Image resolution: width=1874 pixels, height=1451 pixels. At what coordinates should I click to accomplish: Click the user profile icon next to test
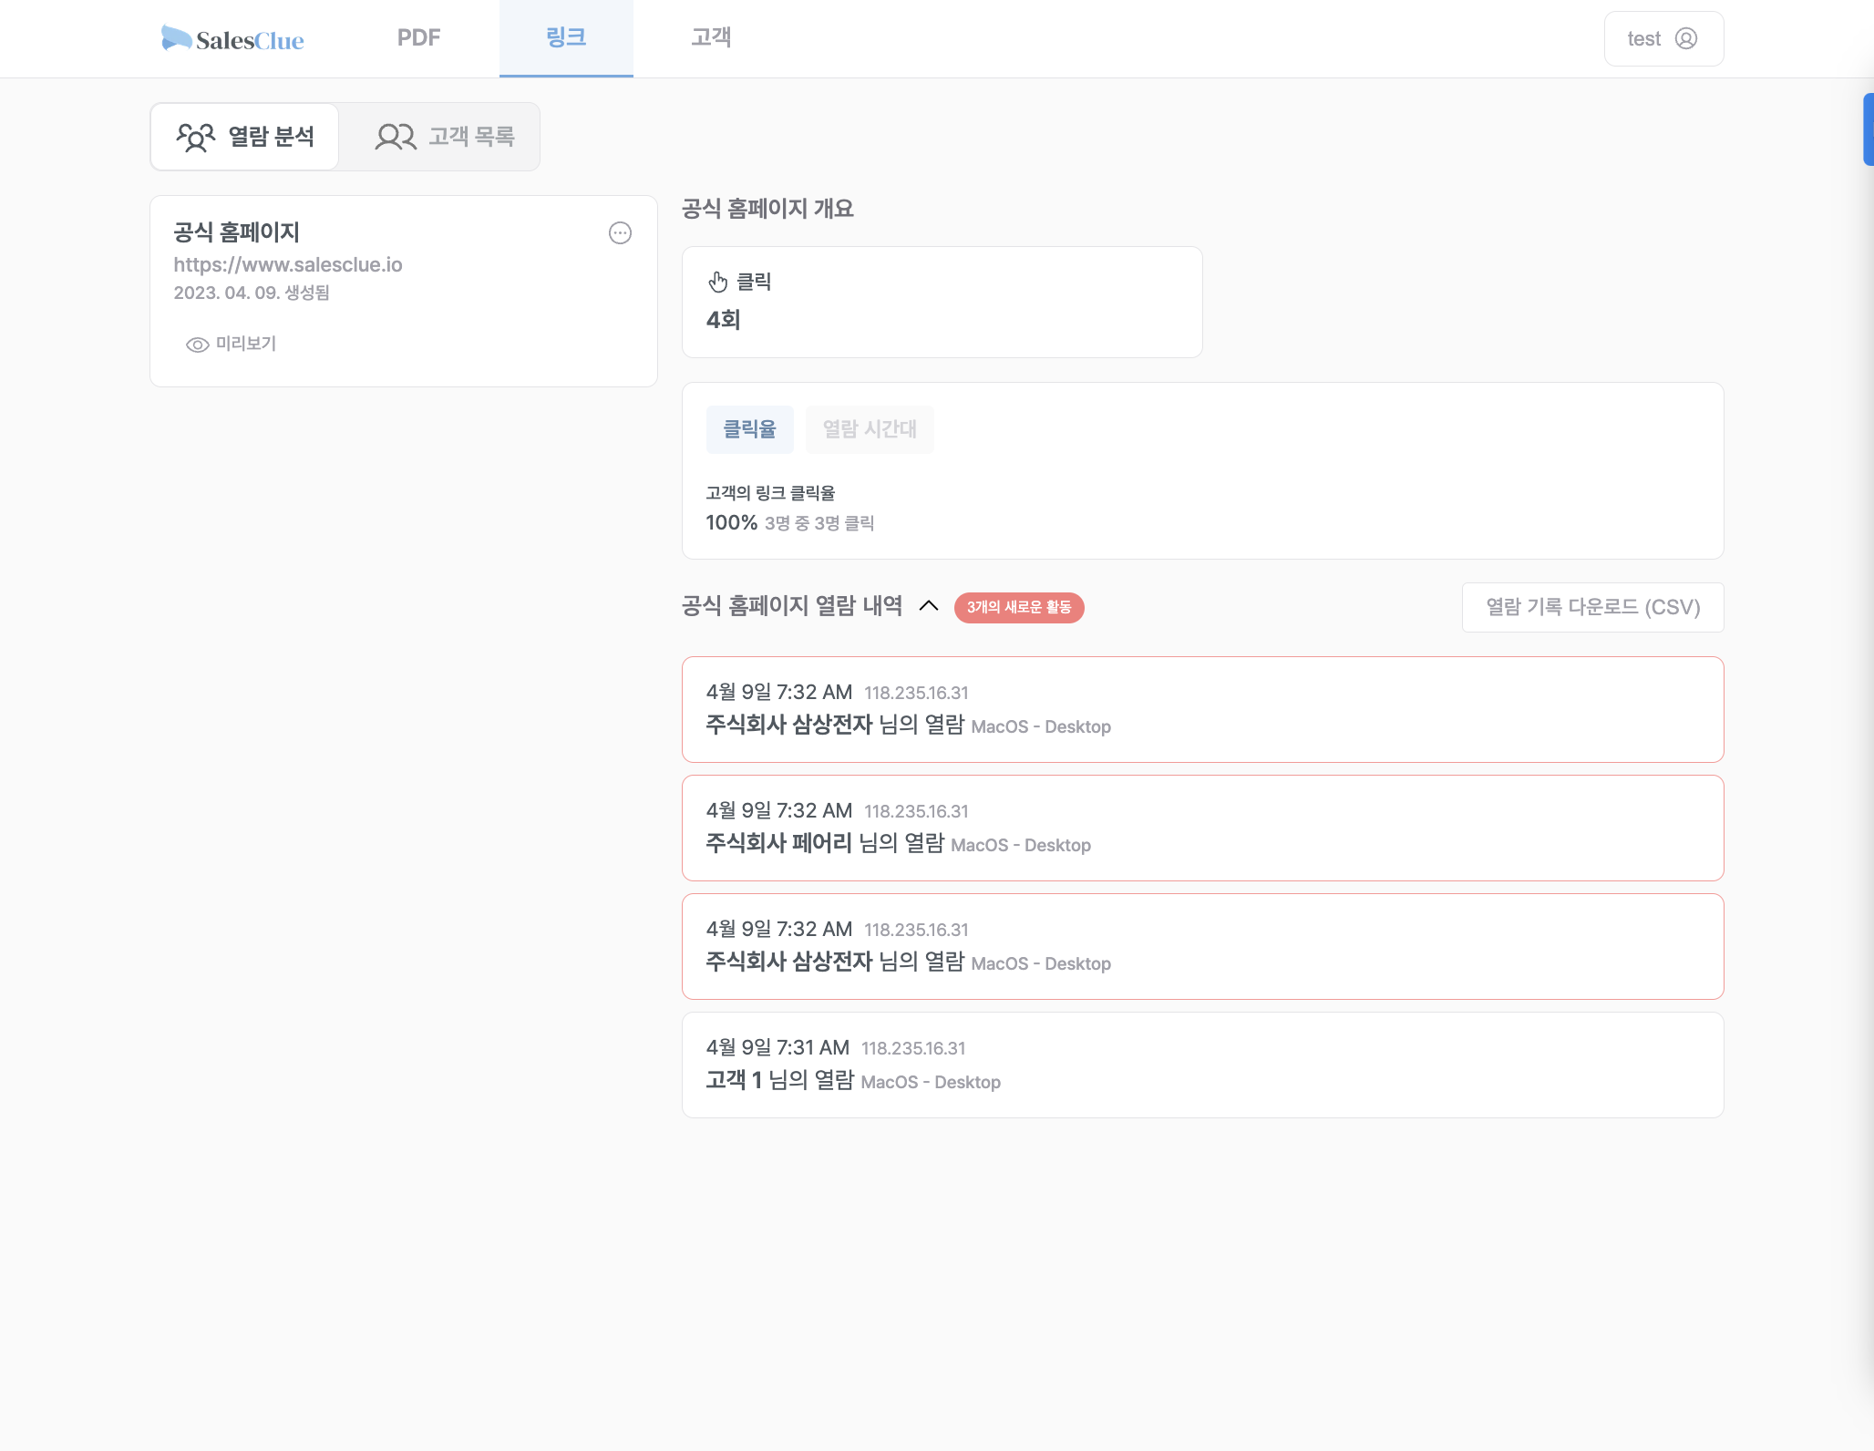pos(1686,38)
